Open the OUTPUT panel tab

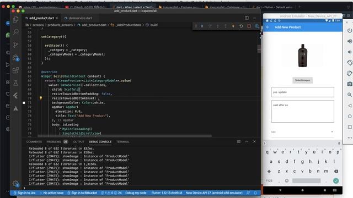[x=78, y=142]
